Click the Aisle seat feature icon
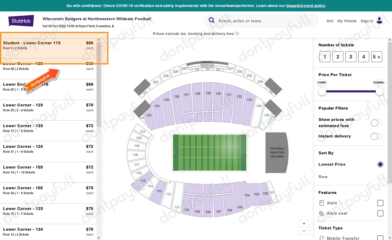 tap(321, 213)
